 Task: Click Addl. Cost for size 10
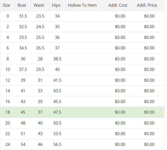coord(120,69)
